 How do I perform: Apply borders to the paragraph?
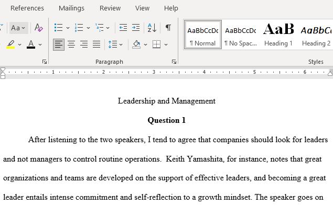click(x=156, y=44)
